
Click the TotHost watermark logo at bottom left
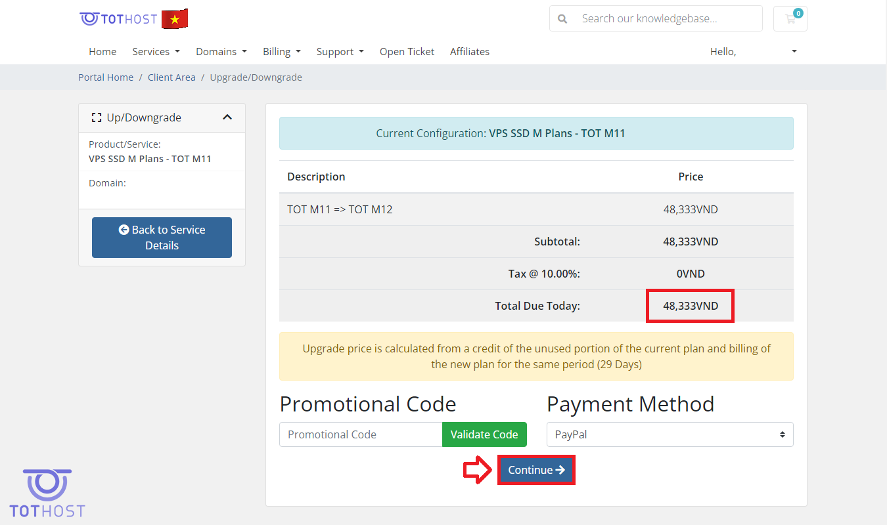[x=47, y=493]
